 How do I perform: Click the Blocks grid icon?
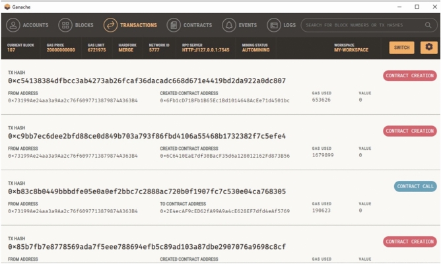click(65, 25)
